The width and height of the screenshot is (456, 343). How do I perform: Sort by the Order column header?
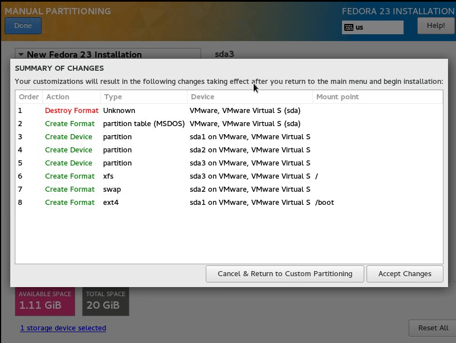(29, 96)
